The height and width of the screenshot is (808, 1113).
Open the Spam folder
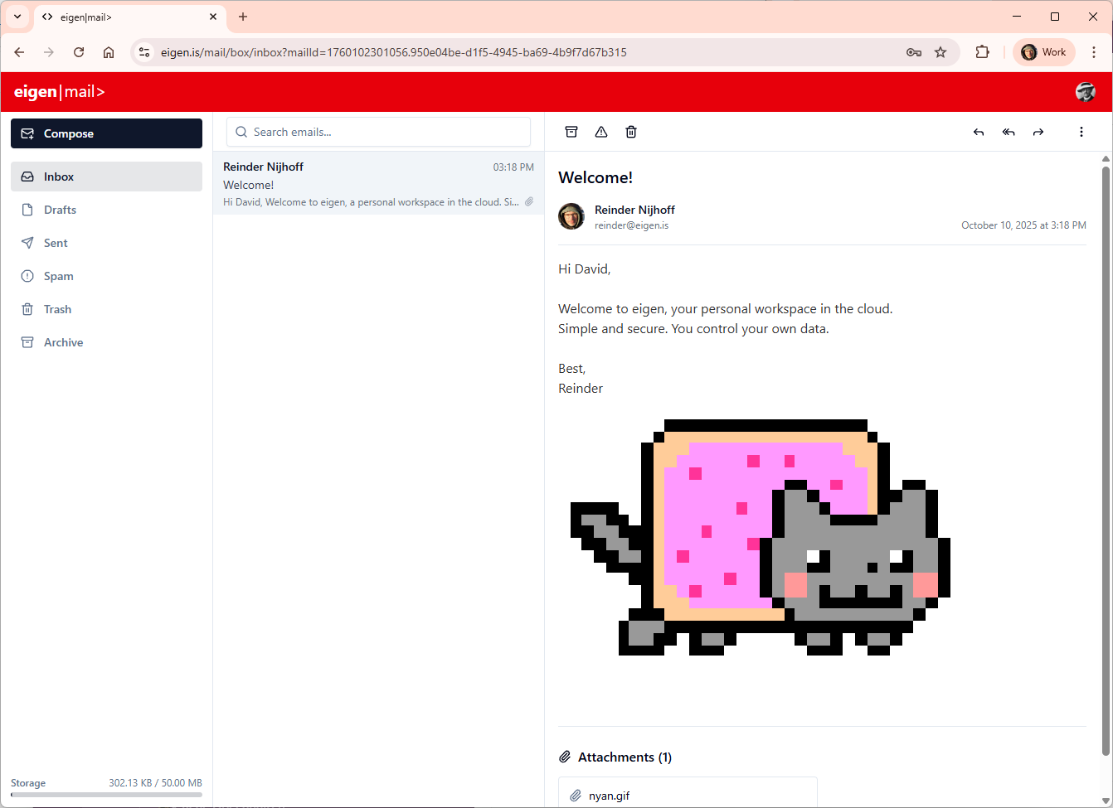click(x=58, y=276)
